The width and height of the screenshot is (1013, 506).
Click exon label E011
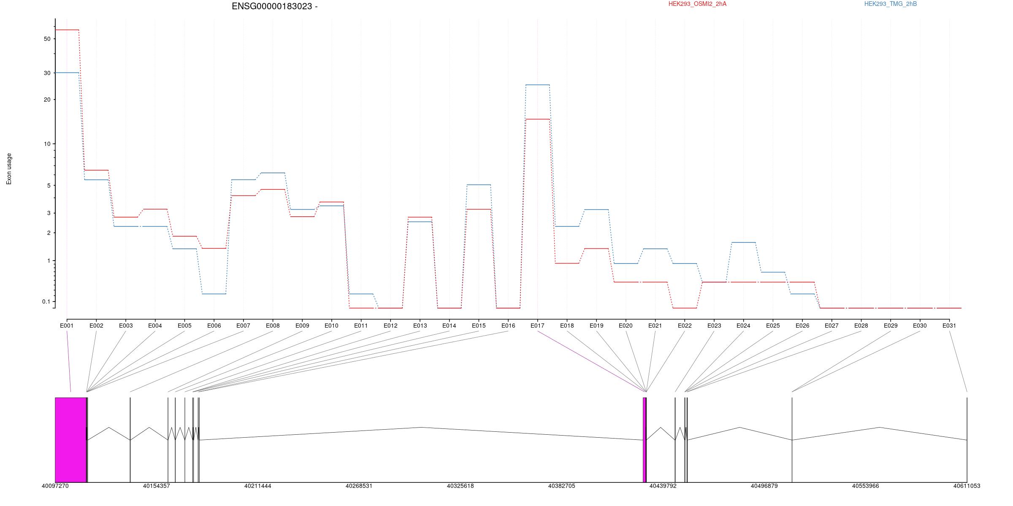click(x=361, y=326)
